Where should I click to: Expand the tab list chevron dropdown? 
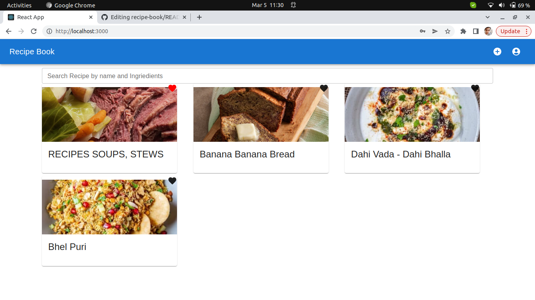pyautogui.click(x=488, y=17)
